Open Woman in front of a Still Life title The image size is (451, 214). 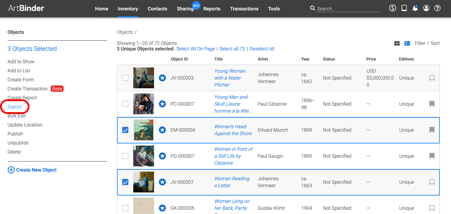[x=233, y=156]
